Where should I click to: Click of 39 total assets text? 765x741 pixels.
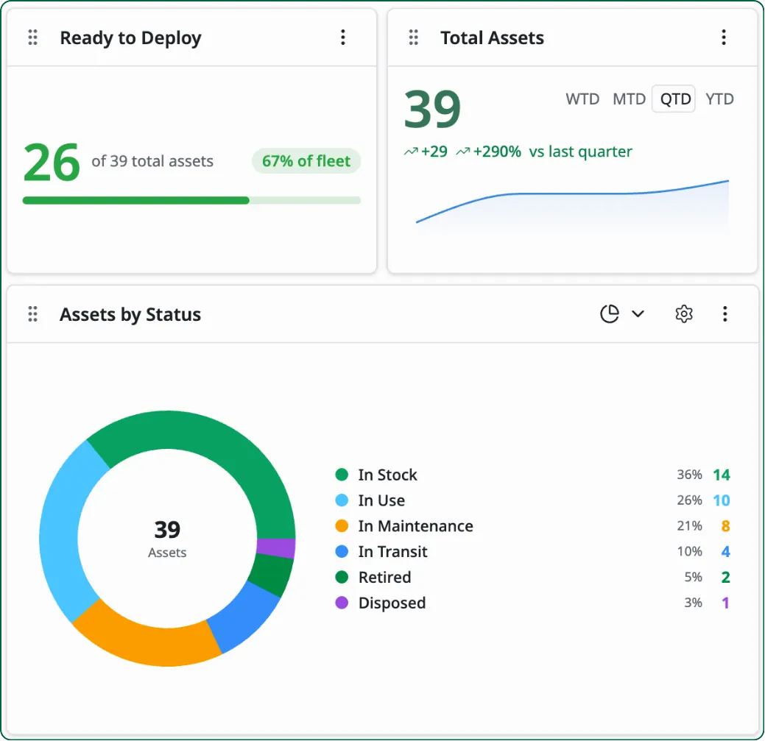click(152, 161)
